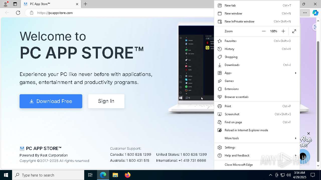Expand the More tools submenu
Screen dimensions: 321x180
pos(257,138)
